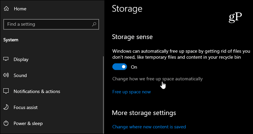Turn off the Storage sense switch

[x=120, y=67]
